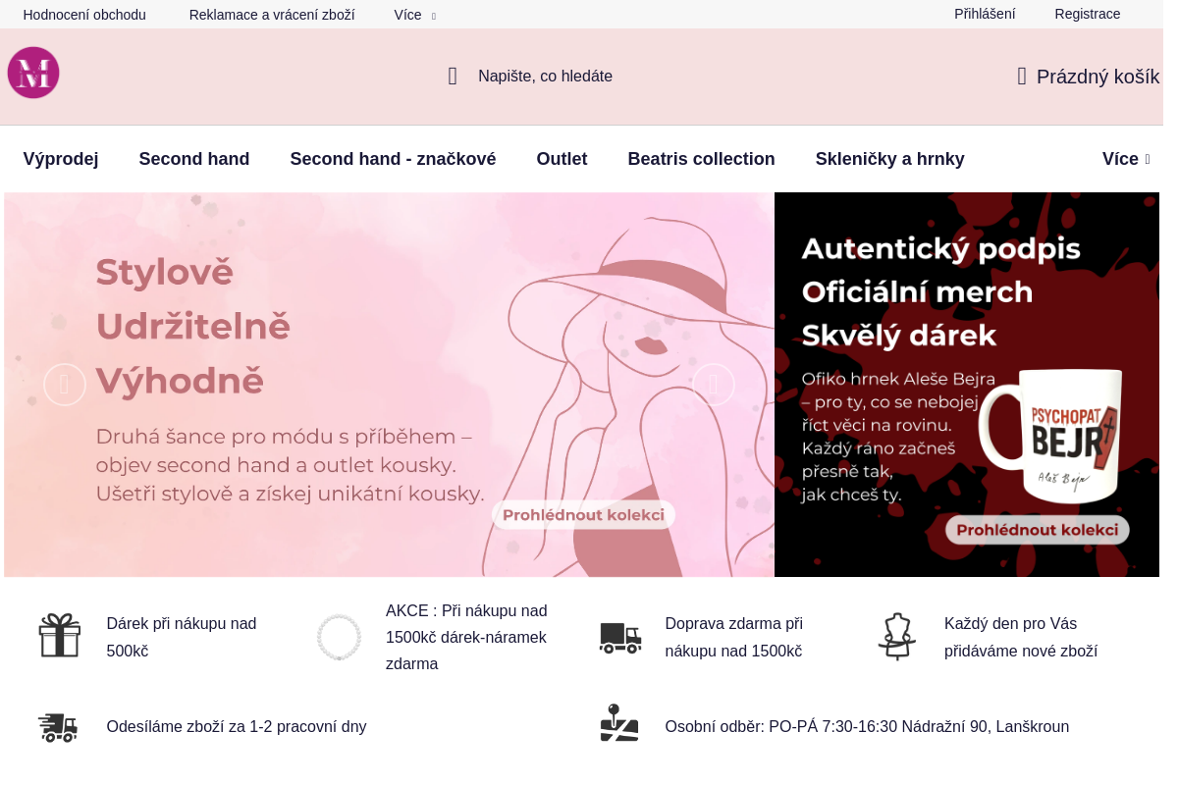Click the pink M brand logo
The height and width of the screenshot is (785, 1178).
click(32, 72)
